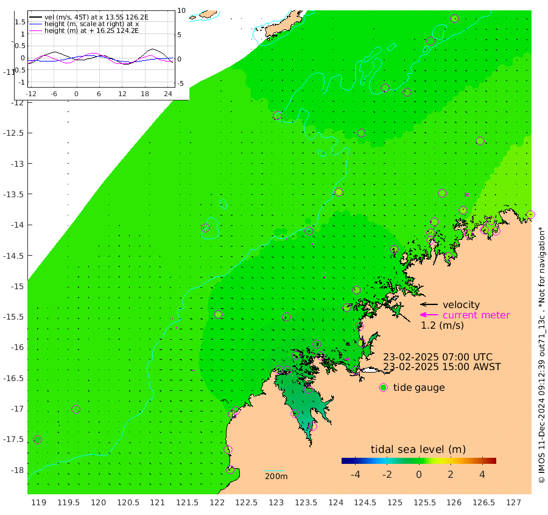Click the dark blue end of the colorbar

345,461
